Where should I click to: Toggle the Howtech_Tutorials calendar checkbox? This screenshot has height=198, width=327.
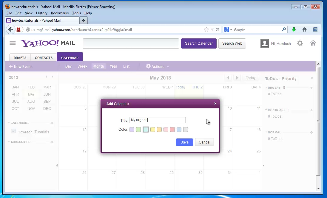[13, 131]
